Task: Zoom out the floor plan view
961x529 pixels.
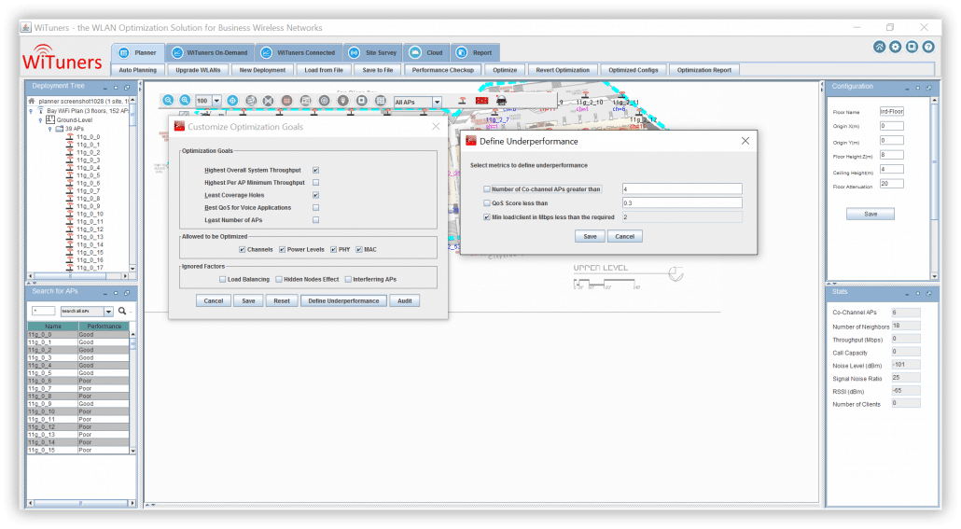Action: (168, 101)
